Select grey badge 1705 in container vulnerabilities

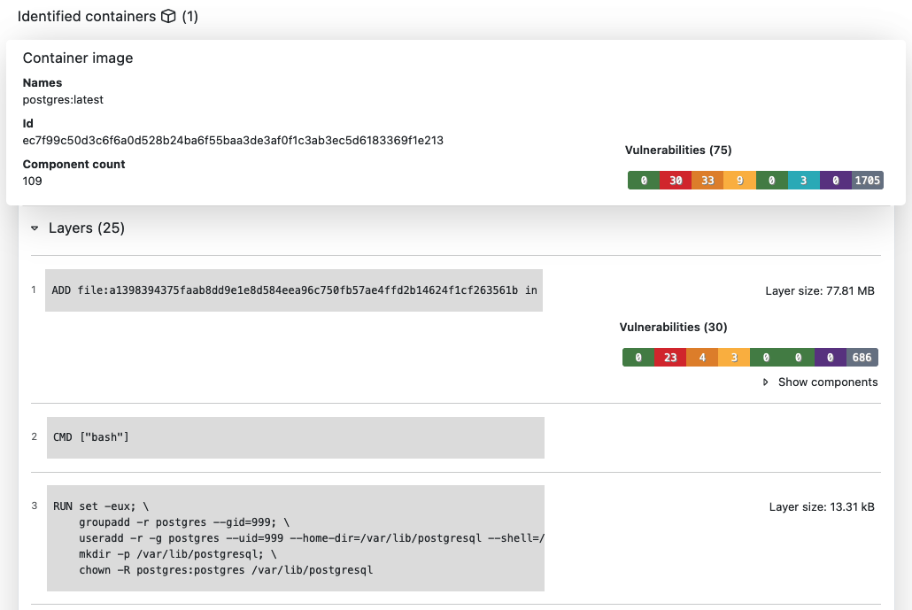point(867,181)
